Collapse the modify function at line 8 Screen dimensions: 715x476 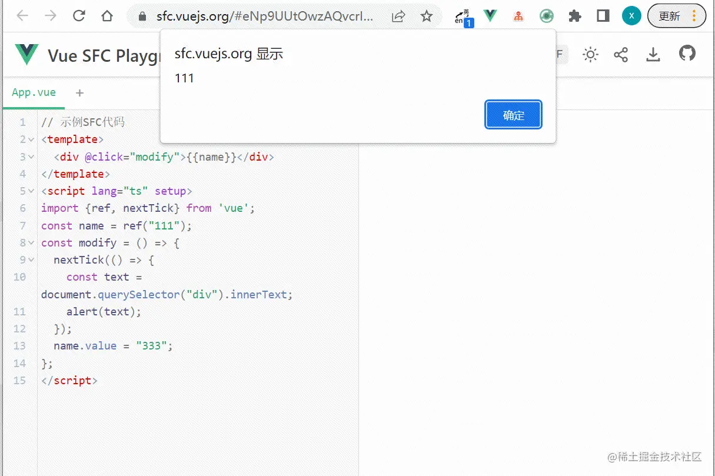[x=31, y=243]
